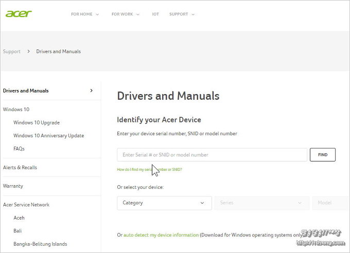Choose Bangka-Belitung Islands service location
This screenshot has width=350, height=253.
pos(40,244)
